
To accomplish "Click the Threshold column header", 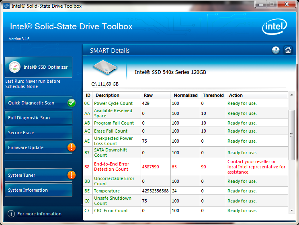I will (213, 95).
